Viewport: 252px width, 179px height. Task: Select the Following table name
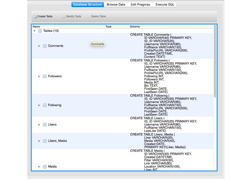pyautogui.click(x=55, y=105)
